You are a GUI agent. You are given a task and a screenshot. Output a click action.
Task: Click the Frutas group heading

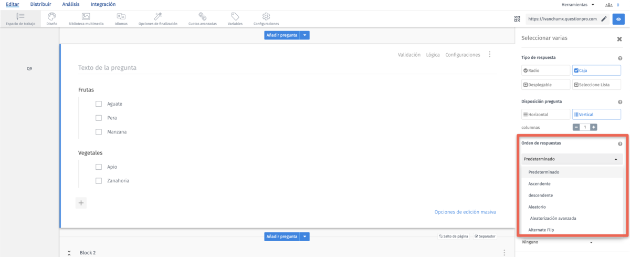86,90
